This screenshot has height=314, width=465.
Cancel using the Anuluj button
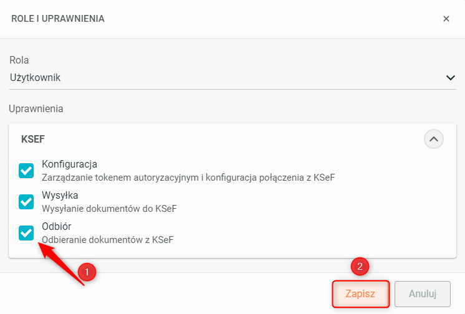[x=422, y=294]
